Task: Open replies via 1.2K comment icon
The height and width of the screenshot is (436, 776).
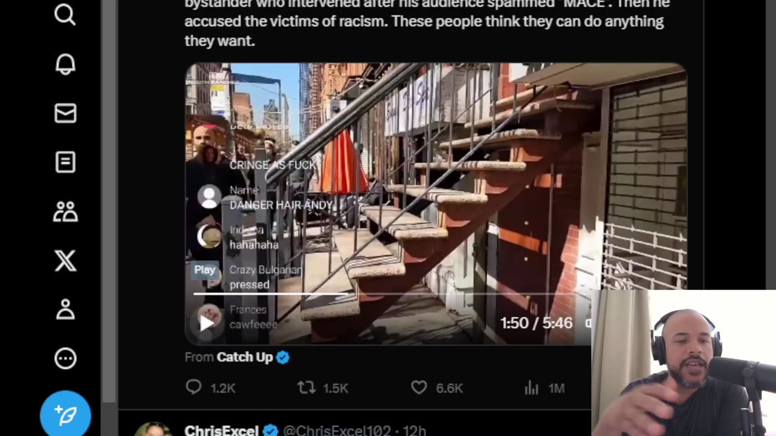Action: pos(193,388)
